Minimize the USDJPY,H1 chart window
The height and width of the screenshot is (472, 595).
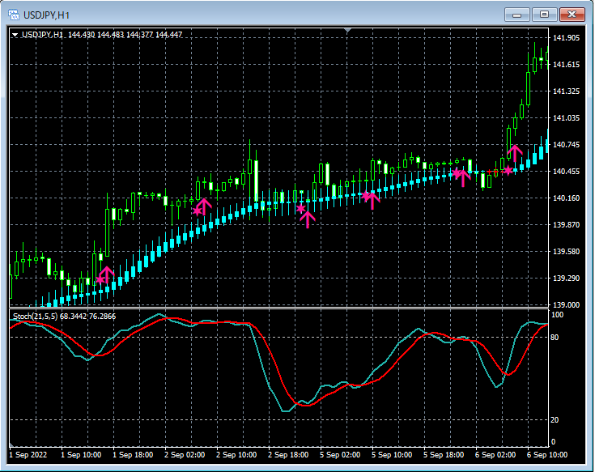517,14
